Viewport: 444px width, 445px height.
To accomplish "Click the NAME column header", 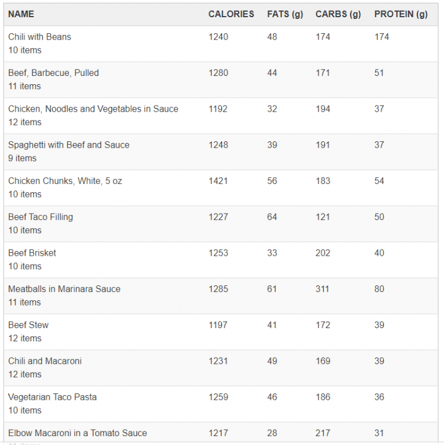I will coord(21,14).
